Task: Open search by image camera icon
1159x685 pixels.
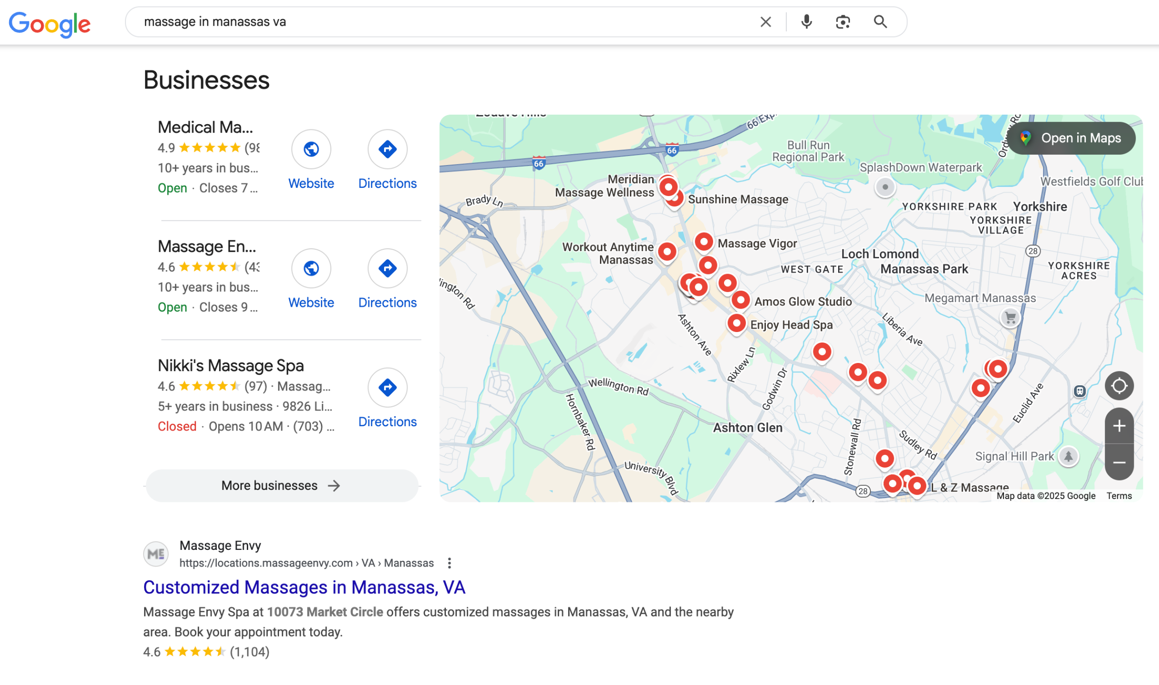Action: 842,22
